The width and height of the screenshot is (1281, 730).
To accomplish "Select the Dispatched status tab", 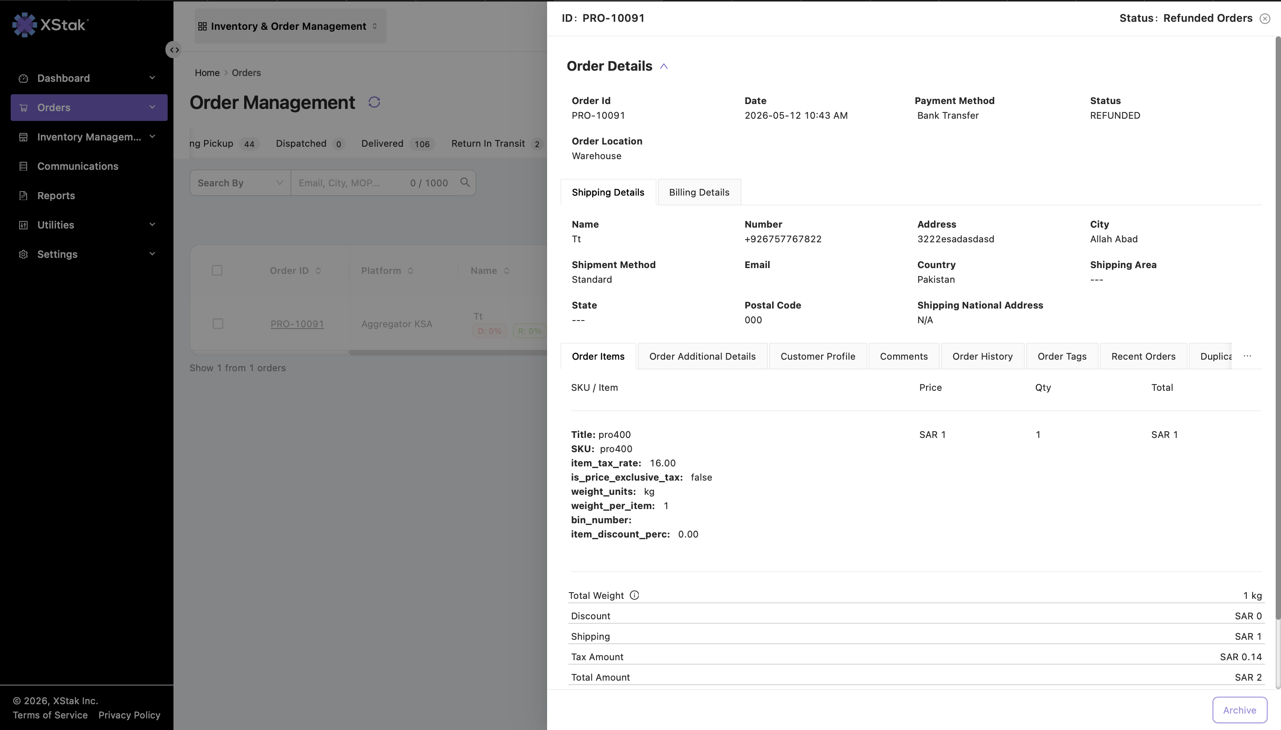I will tap(310, 144).
